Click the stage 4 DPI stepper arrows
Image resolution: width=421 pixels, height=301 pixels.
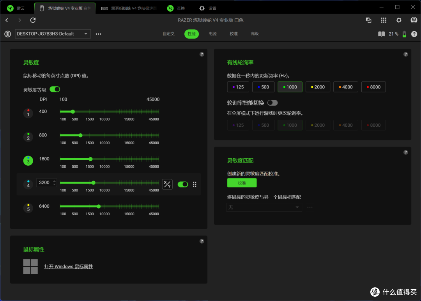54,182
